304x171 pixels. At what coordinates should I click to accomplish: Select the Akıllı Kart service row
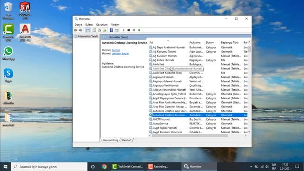pyautogui.click(x=198, y=65)
